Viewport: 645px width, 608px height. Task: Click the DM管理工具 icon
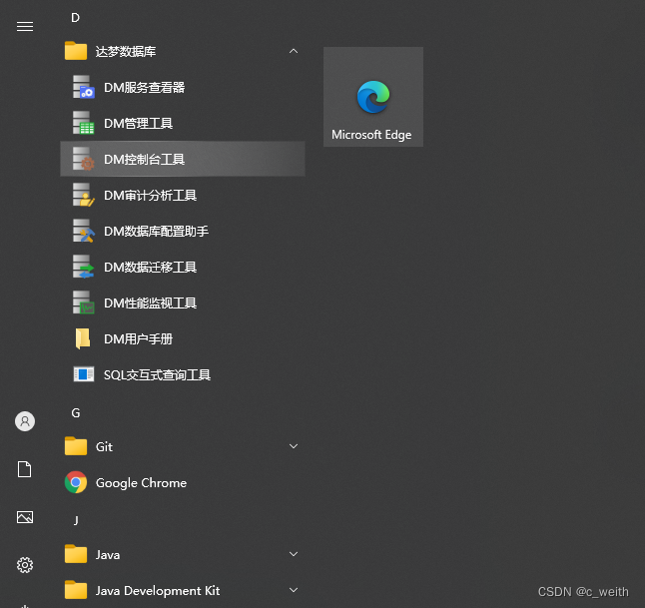[x=84, y=123]
